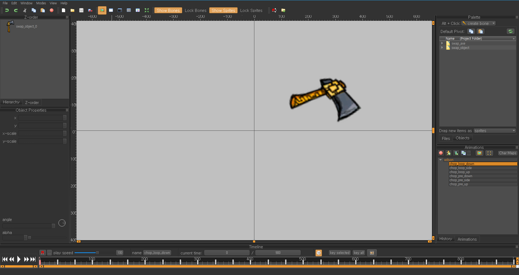
Task: Click the floppy disk save icon
Action: pyautogui.click(x=81, y=10)
